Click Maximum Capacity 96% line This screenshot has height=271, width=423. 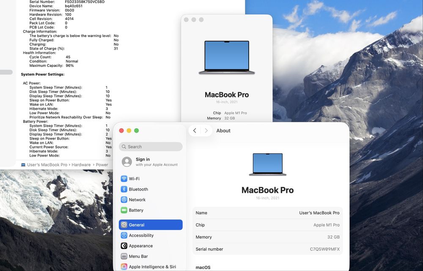(52, 66)
